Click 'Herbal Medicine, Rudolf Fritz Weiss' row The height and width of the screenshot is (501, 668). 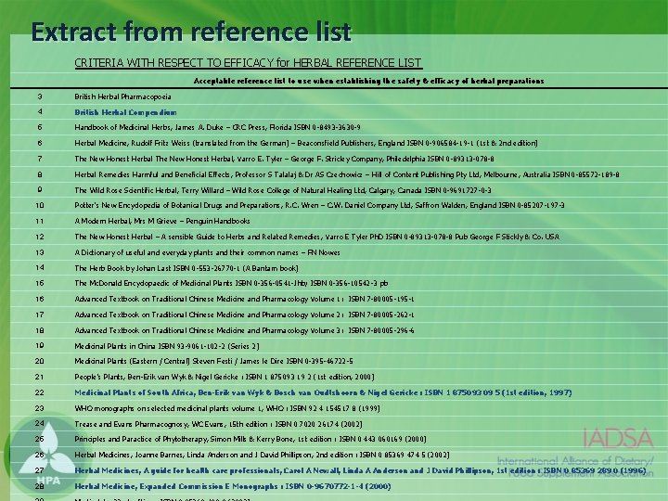[x=306, y=143]
